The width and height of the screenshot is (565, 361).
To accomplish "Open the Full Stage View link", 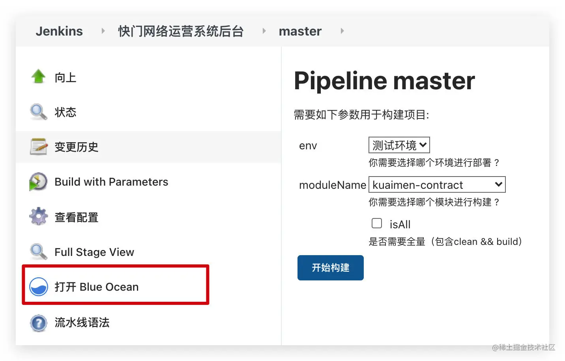I will [94, 252].
